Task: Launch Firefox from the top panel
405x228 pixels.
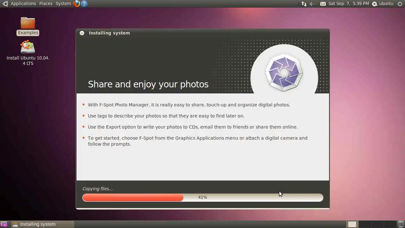Action: tap(76, 3)
